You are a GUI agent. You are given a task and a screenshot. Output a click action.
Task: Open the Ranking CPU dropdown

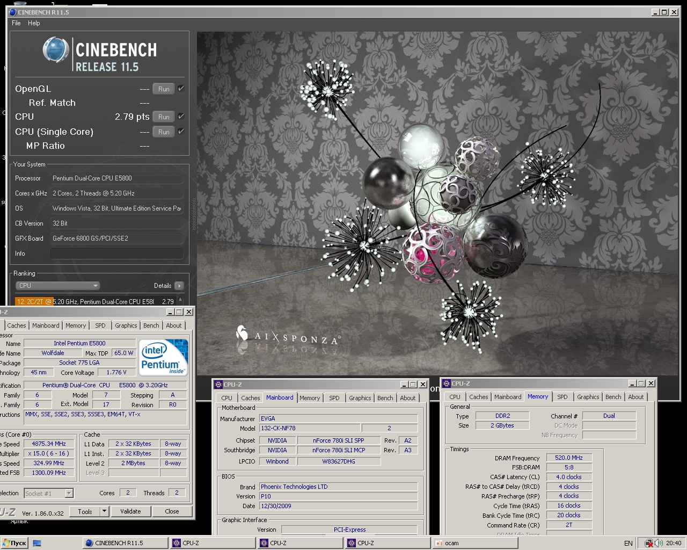click(x=57, y=286)
